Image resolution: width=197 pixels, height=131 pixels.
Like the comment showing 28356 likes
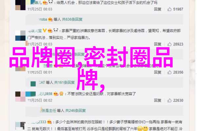[x=169, y=72]
